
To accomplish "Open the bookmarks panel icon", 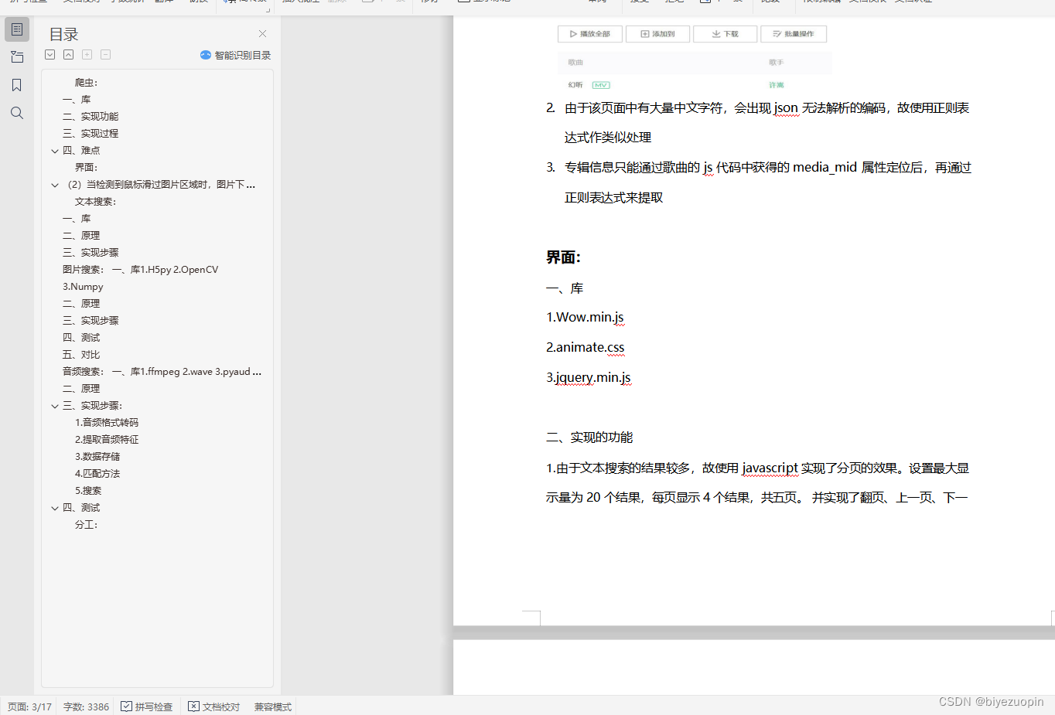I will [x=17, y=85].
